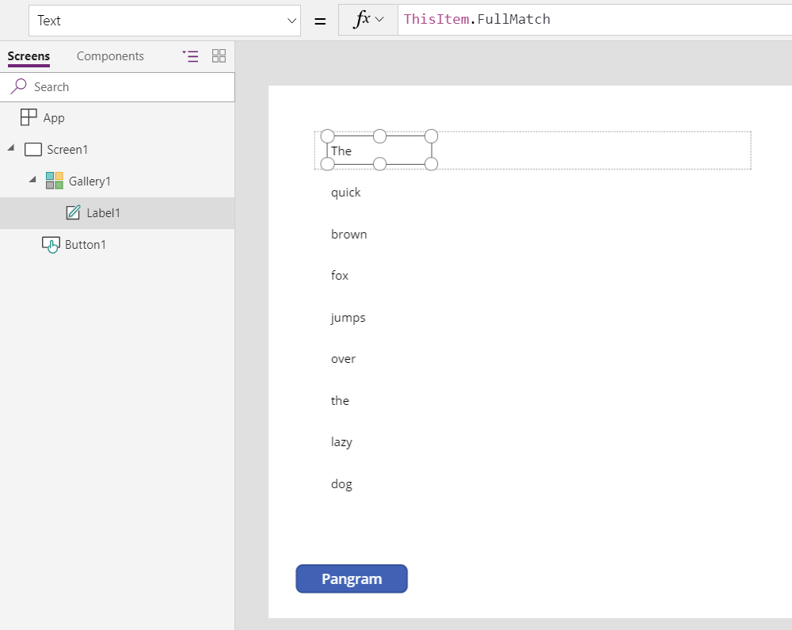Click the 'fox' gallery item
The image size is (792, 630).
coord(340,276)
